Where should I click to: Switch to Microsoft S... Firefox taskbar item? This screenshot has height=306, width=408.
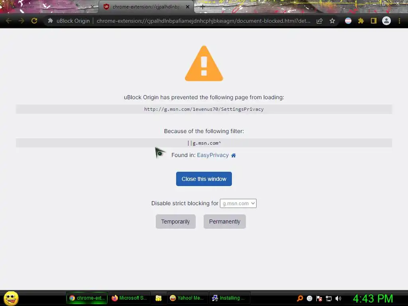129,298
